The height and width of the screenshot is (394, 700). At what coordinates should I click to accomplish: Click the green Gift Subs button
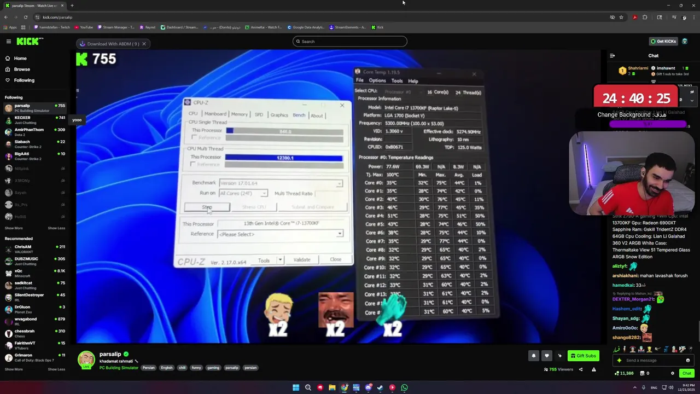pos(584,356)
